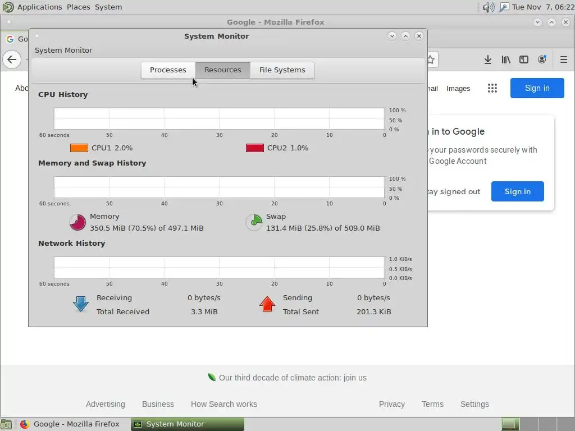Screen dimensions: 575x431
Task: Click the '3.3 MiB' total received value
Action: [x=204, y=312]
